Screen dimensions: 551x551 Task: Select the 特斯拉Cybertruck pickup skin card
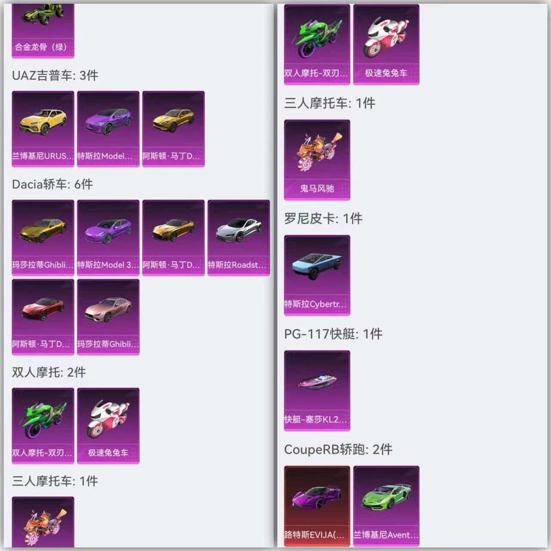tap(317, 275)
